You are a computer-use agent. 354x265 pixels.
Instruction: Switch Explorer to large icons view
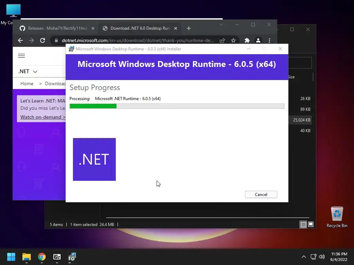311,224
